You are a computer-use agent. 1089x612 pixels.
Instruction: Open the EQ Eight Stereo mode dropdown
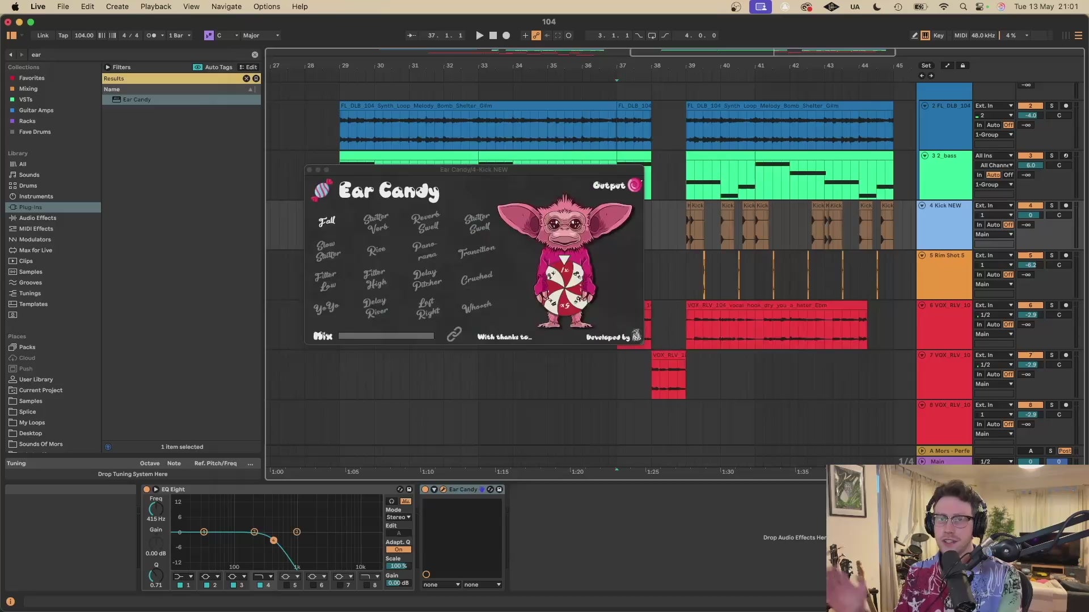pos(399,517)
